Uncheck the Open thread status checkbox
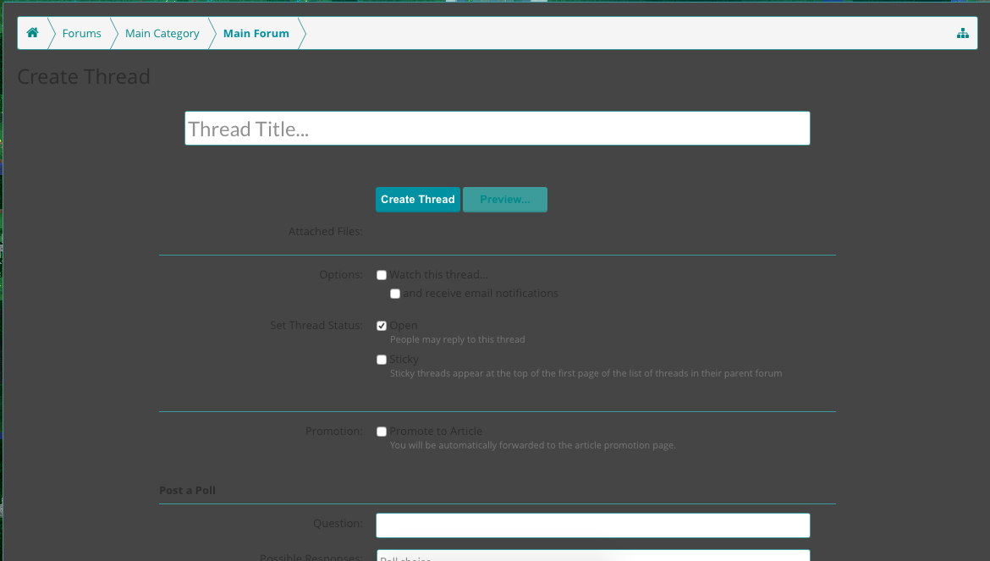This screenshot has width=990, height=561. click(x=382, y=326)
